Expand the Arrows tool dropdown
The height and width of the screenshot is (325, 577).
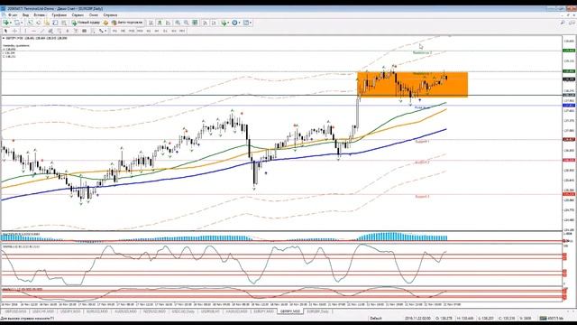pyautogui.click(x=105, y=31)
